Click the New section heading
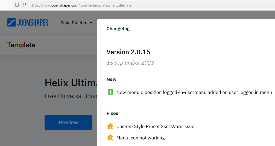The width and height of the screenshot is (275, 146). tap(112, 79)
